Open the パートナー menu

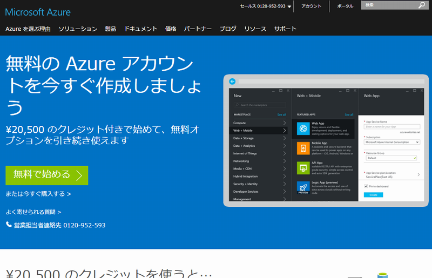(198, 29)
